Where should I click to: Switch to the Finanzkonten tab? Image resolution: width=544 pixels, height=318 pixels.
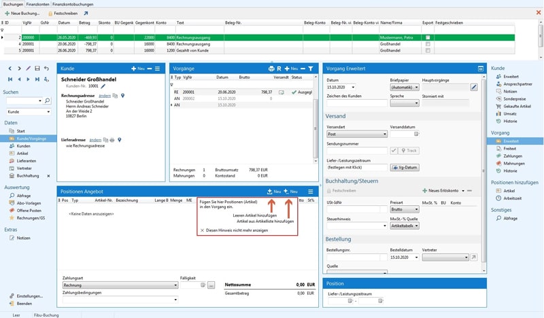click(38, 3)
